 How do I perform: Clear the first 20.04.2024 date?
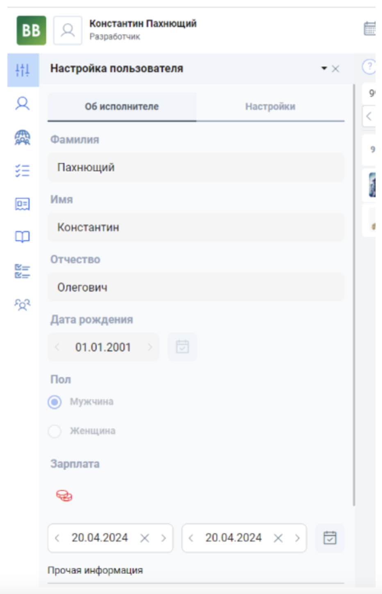(x=145, y=538)
